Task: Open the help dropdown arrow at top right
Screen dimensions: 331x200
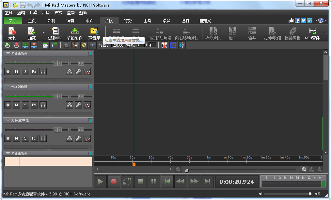Action: (326, 21)
